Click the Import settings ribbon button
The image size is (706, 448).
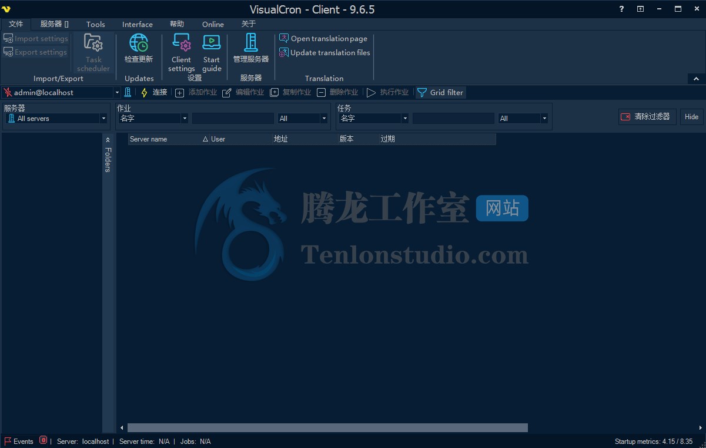click(36, 39)
